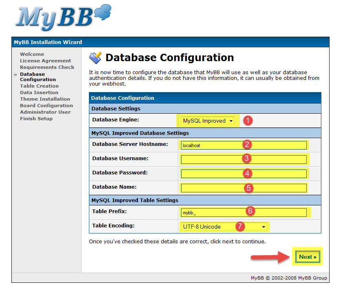
Task: Open Board Configuration step
Action: (x=46, y=106)
